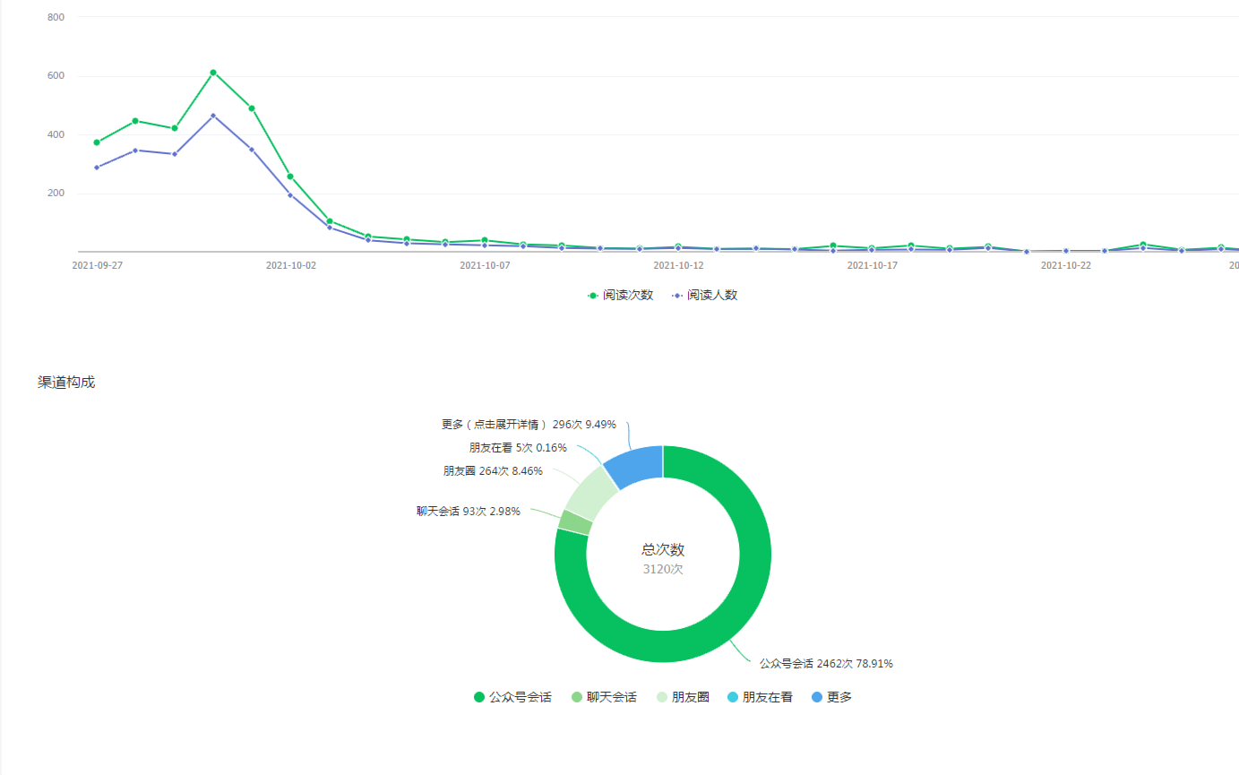1239x775 pixels.
Task: Toggle the 阅读人数 series in line chart legend
Action: pos(704,295)
